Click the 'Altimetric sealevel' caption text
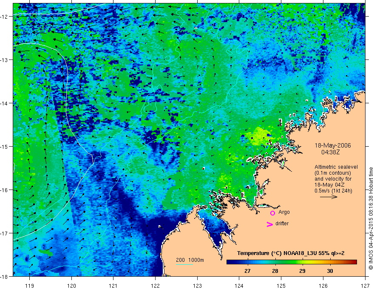Screen dimensions: 374x289 coord(336,167)
